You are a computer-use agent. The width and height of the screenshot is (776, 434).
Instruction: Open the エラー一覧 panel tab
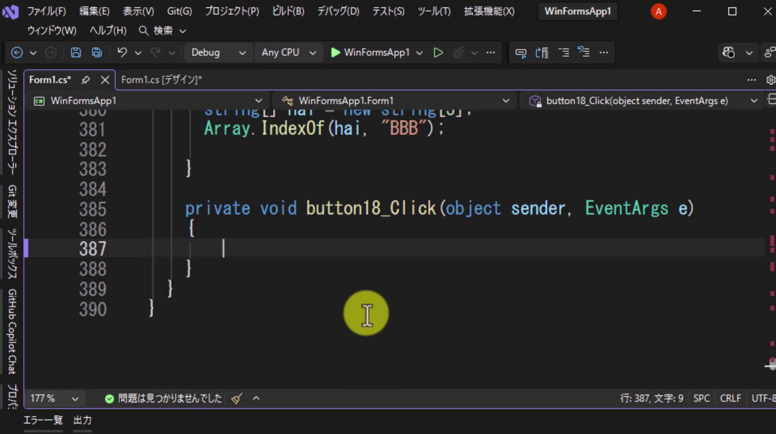43,420
